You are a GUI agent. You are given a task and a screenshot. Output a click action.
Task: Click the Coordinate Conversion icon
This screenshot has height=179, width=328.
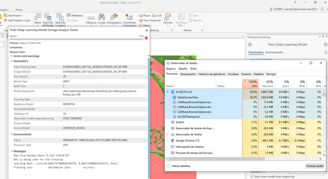129,18
